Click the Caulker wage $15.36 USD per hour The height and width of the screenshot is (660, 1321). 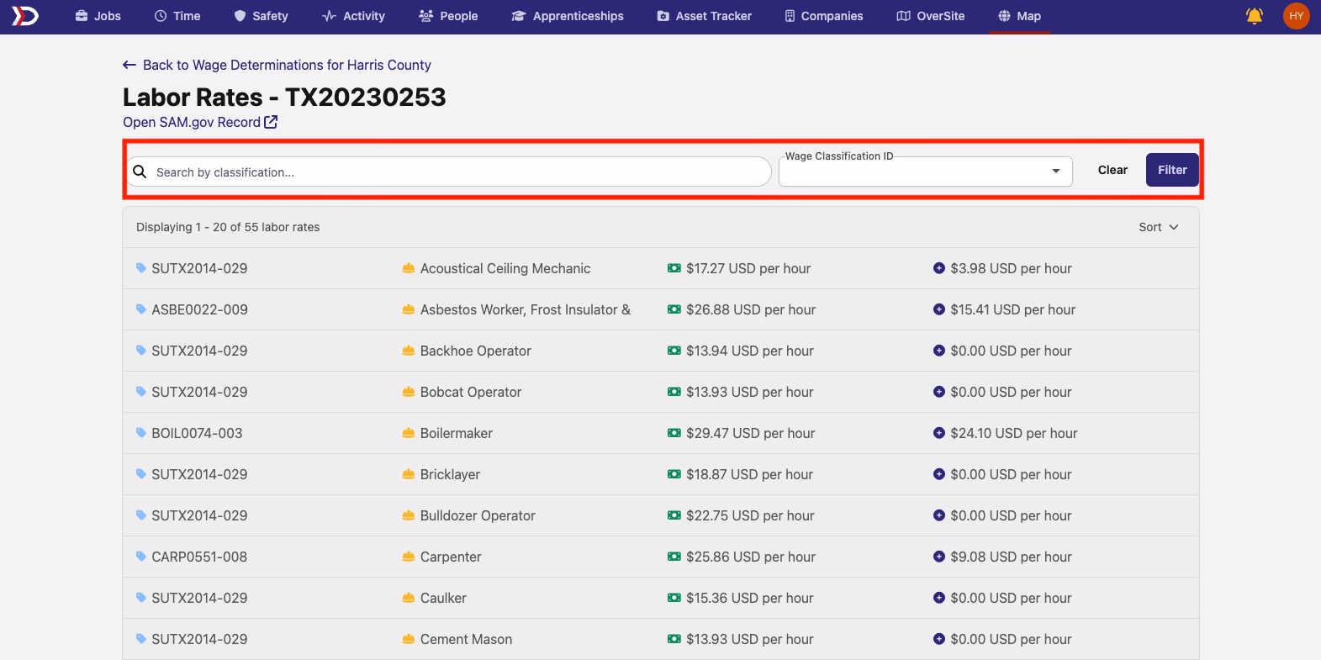750,598
